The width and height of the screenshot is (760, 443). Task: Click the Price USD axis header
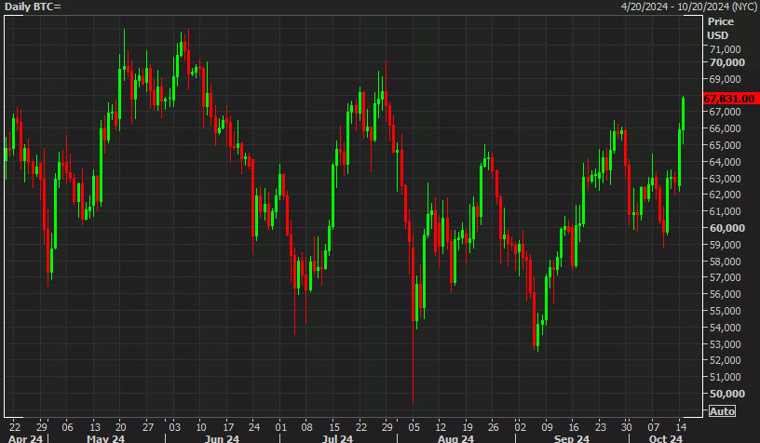[720, 29]
